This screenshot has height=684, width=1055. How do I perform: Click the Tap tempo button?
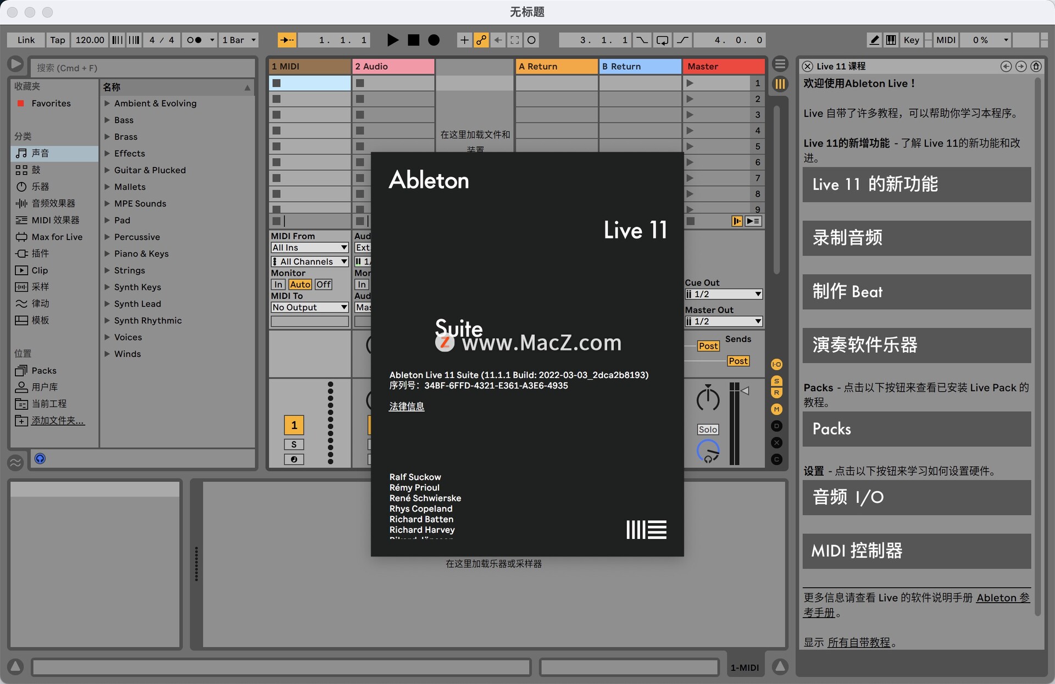pos(58,40)
